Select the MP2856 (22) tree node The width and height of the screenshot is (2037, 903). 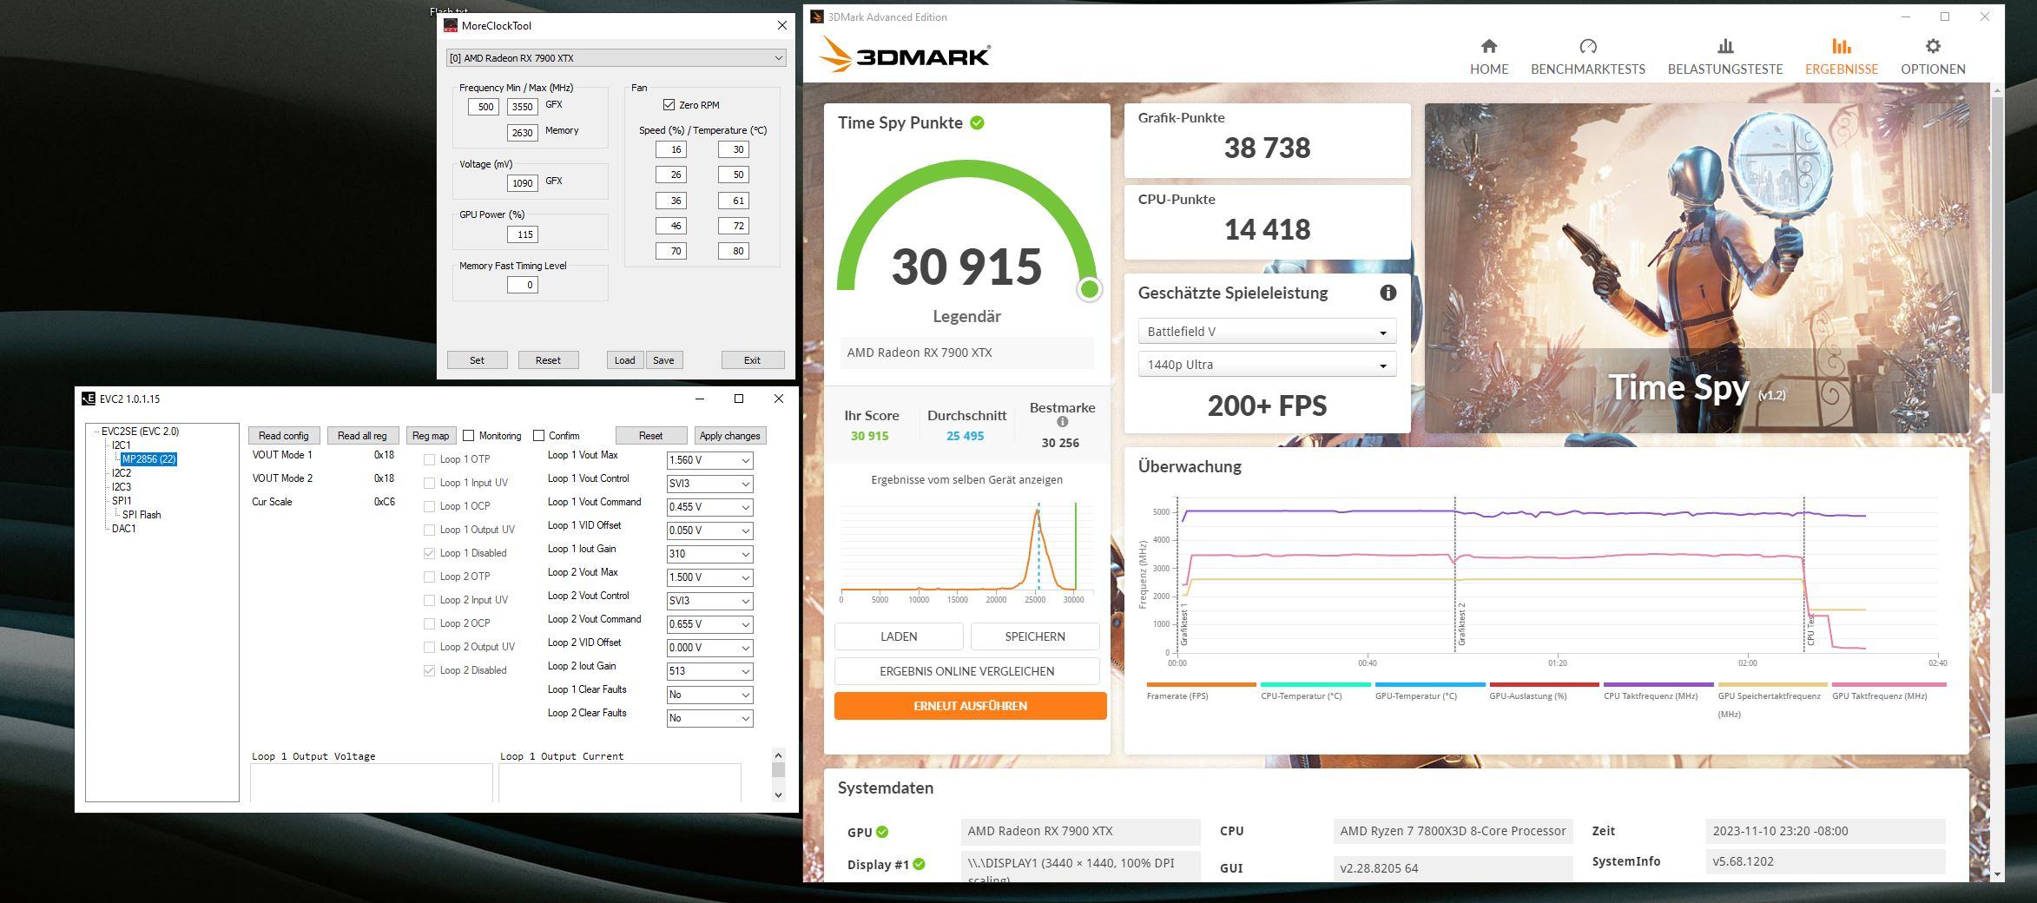[148, 459]
